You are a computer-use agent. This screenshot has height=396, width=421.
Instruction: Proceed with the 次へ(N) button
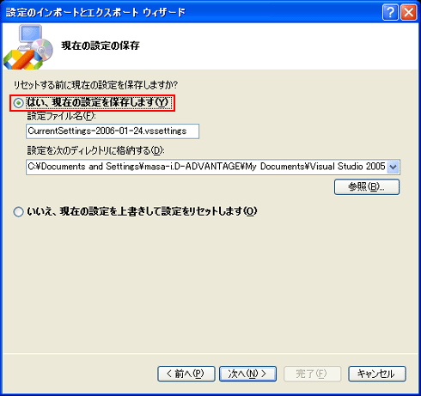click(x=247, y=374)
